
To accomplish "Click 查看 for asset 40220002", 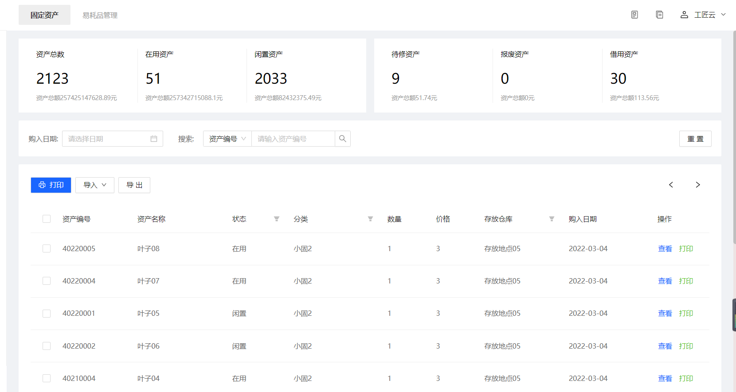I will (665, 346).
